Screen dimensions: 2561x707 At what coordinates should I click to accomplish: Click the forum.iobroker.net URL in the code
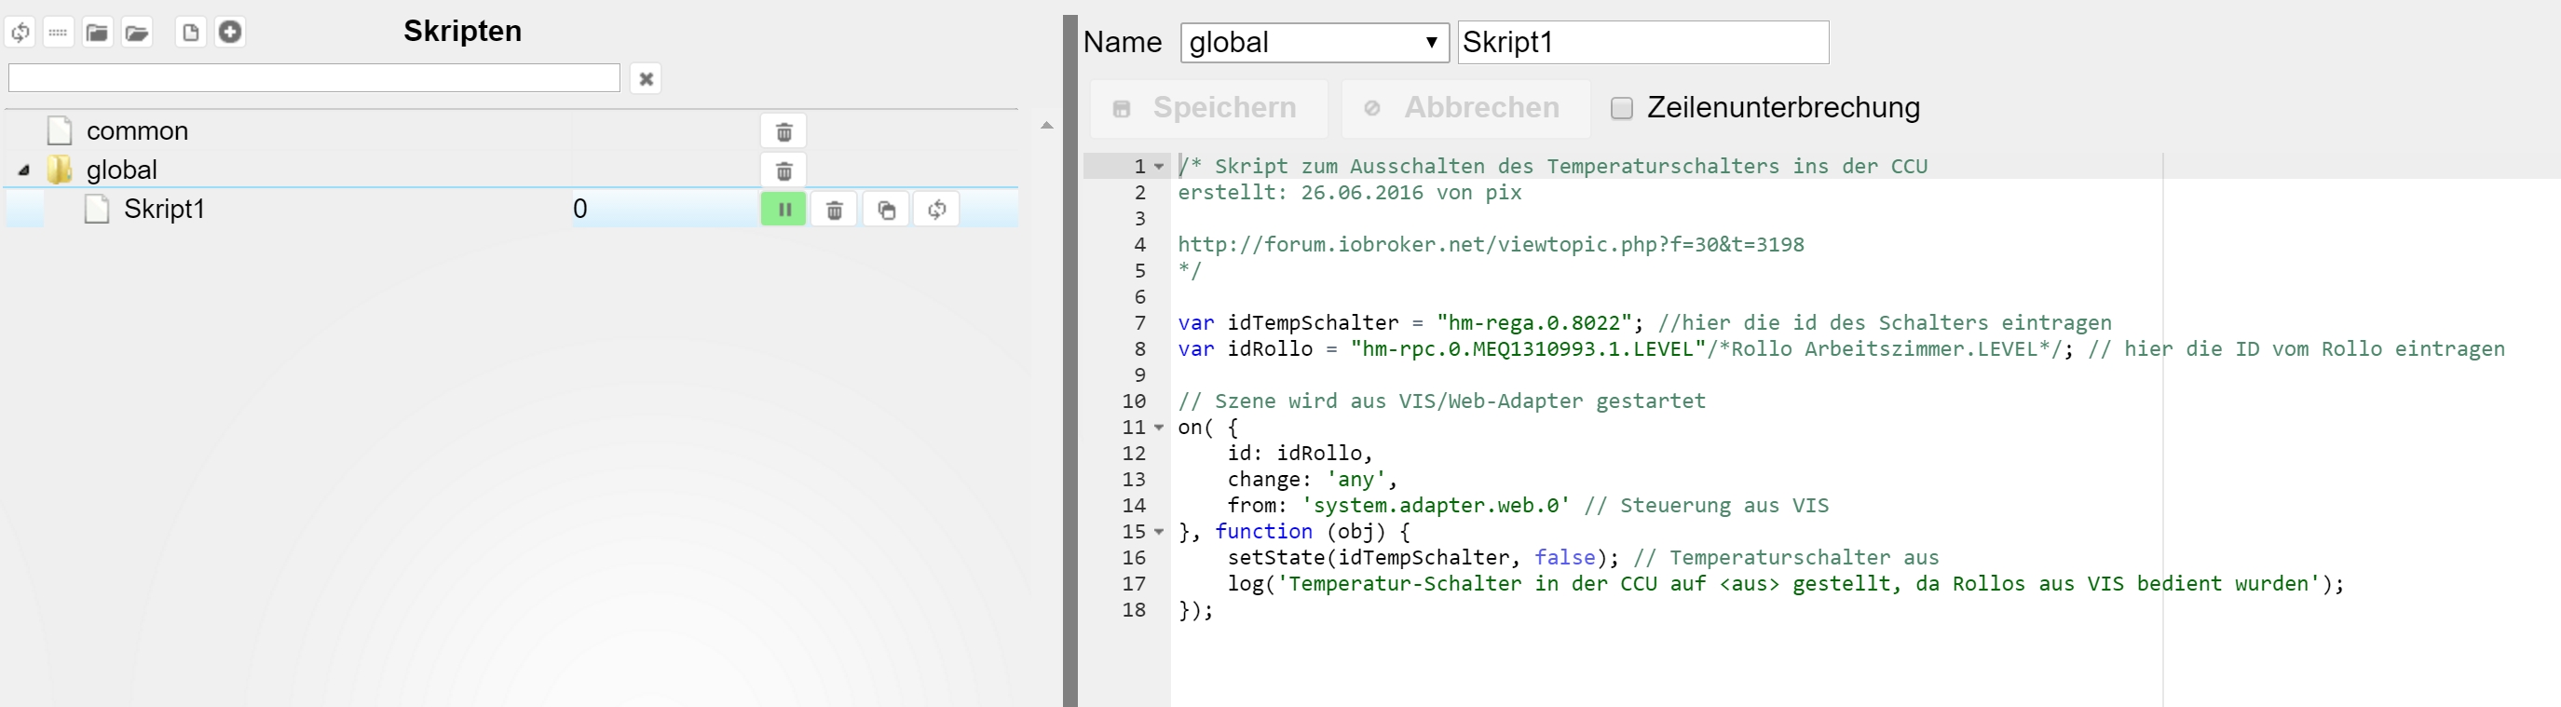click(1491, 245)
